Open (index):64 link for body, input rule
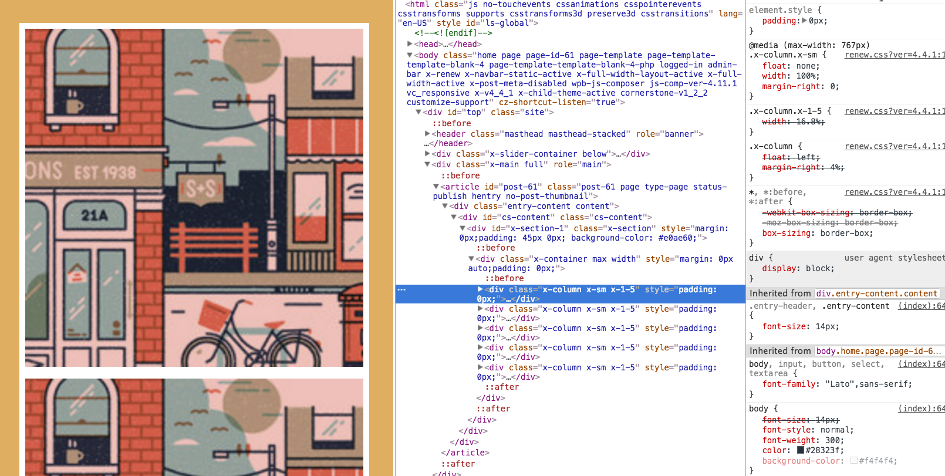Screen dimensions: 945x476 (922, 364)
